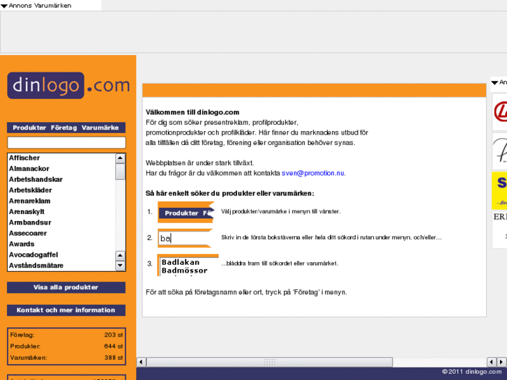Click the Välkommen till dinlogo.com heading
The image size is (507, 380).
coord(192,112)
